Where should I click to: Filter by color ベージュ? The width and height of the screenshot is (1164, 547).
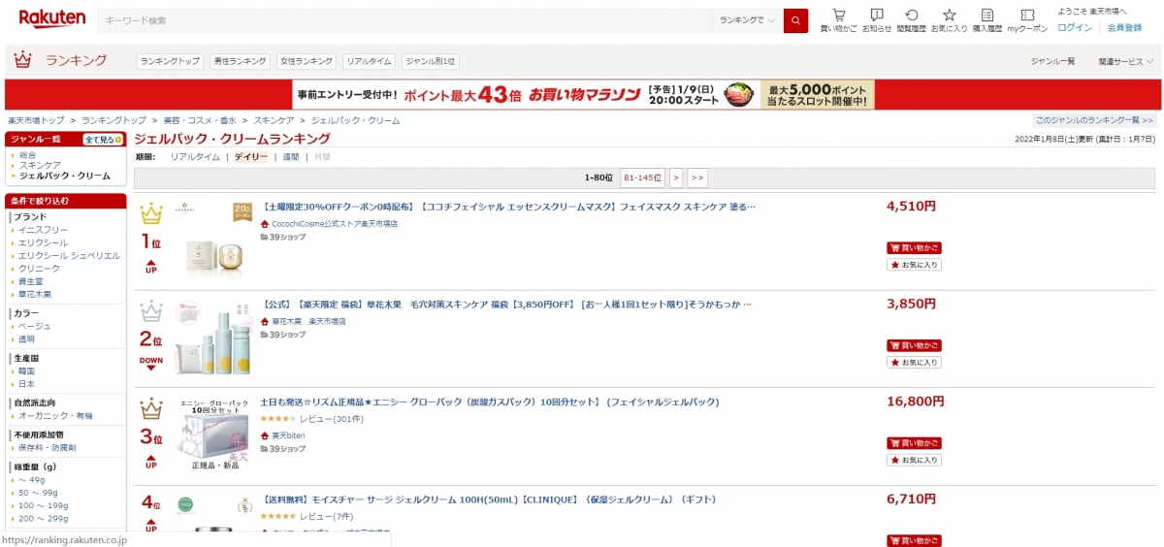pos(34,326)
